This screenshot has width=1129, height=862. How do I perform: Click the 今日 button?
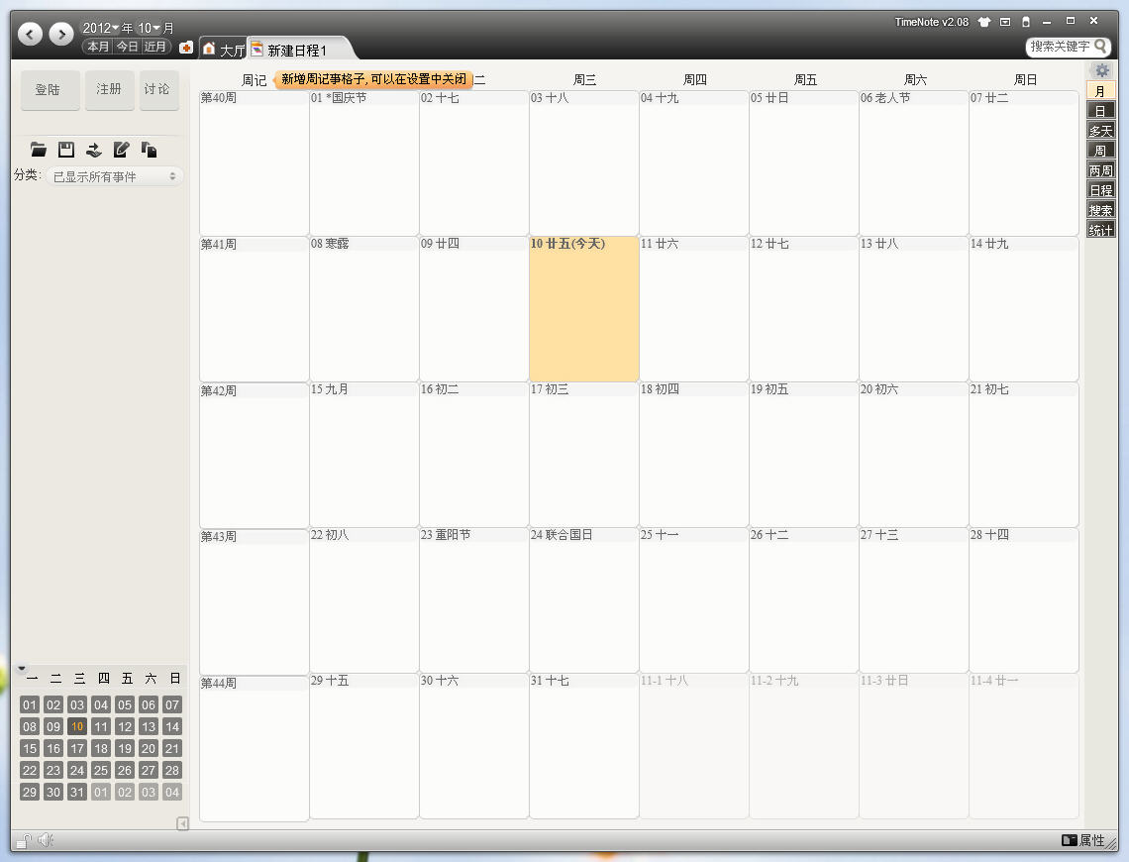128,47
